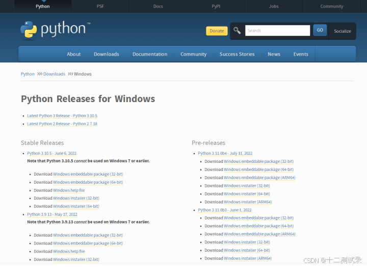Open the Jobs top tab

[x=274, y=6]
